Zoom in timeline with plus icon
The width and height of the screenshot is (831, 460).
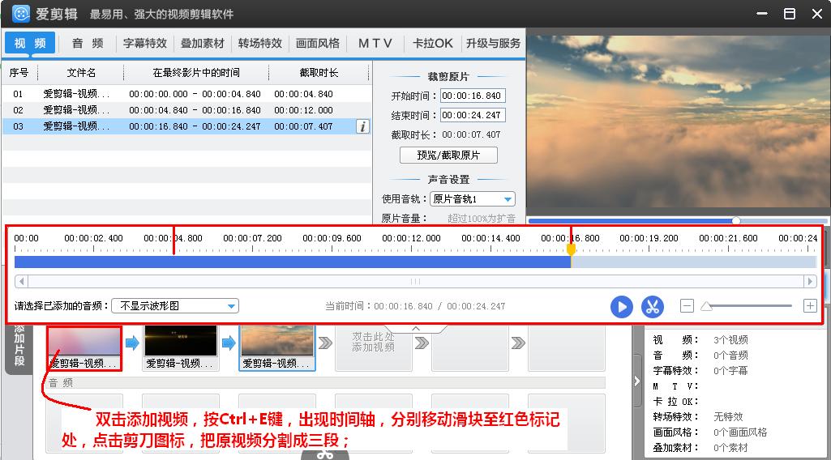810,305
